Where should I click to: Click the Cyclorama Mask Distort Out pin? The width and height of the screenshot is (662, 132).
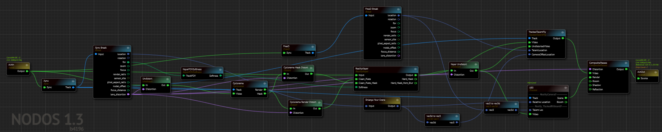point(311,74)
